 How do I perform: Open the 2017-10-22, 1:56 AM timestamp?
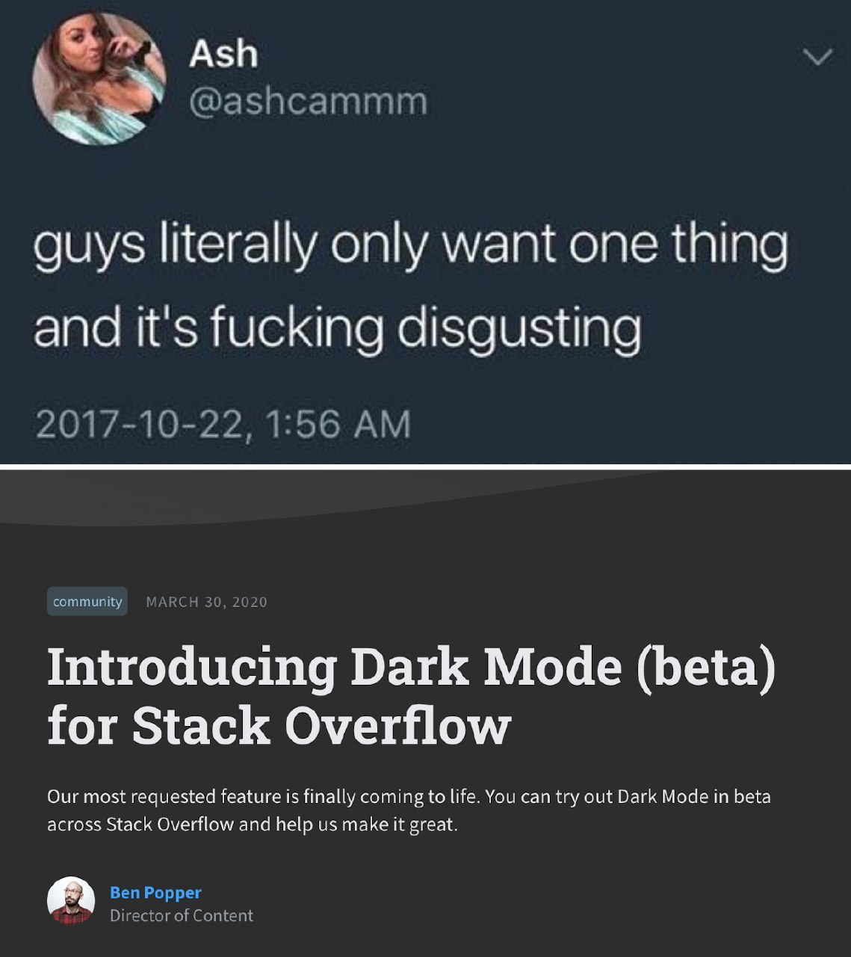pyautogui.click(x=223, y=424)
